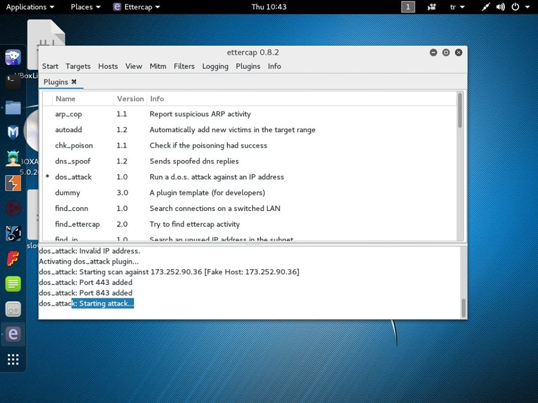The height and width of the screenshot is (403, 538).
Task: Select the dummy plugin row
Action: 250,193
